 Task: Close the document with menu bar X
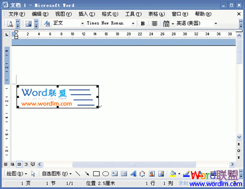click(x=239, y=14)
